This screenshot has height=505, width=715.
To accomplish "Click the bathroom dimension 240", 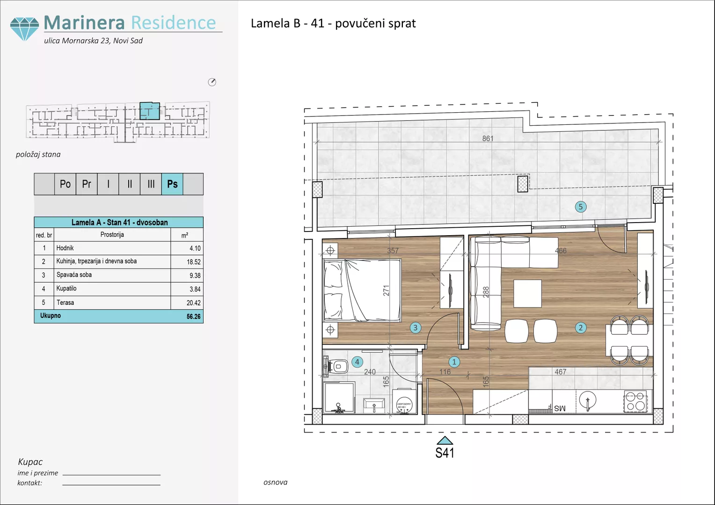I will click(370, 372).
